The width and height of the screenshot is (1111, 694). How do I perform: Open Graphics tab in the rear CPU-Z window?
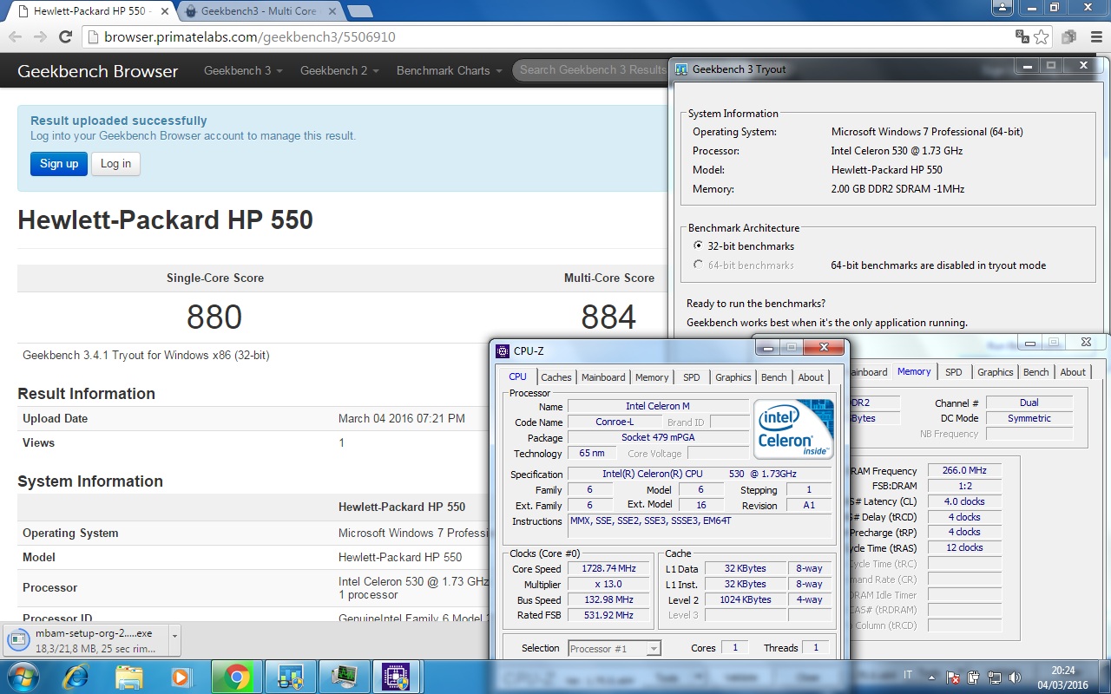[x=996, y=372]
